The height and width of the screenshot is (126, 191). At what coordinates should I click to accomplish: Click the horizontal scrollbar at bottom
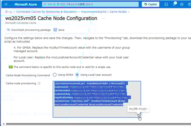(99, 124)
